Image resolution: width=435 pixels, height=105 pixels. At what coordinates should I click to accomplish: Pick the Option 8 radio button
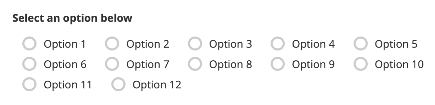coord(195,64)
